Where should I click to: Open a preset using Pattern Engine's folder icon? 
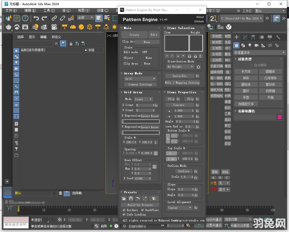coord(124,198)
